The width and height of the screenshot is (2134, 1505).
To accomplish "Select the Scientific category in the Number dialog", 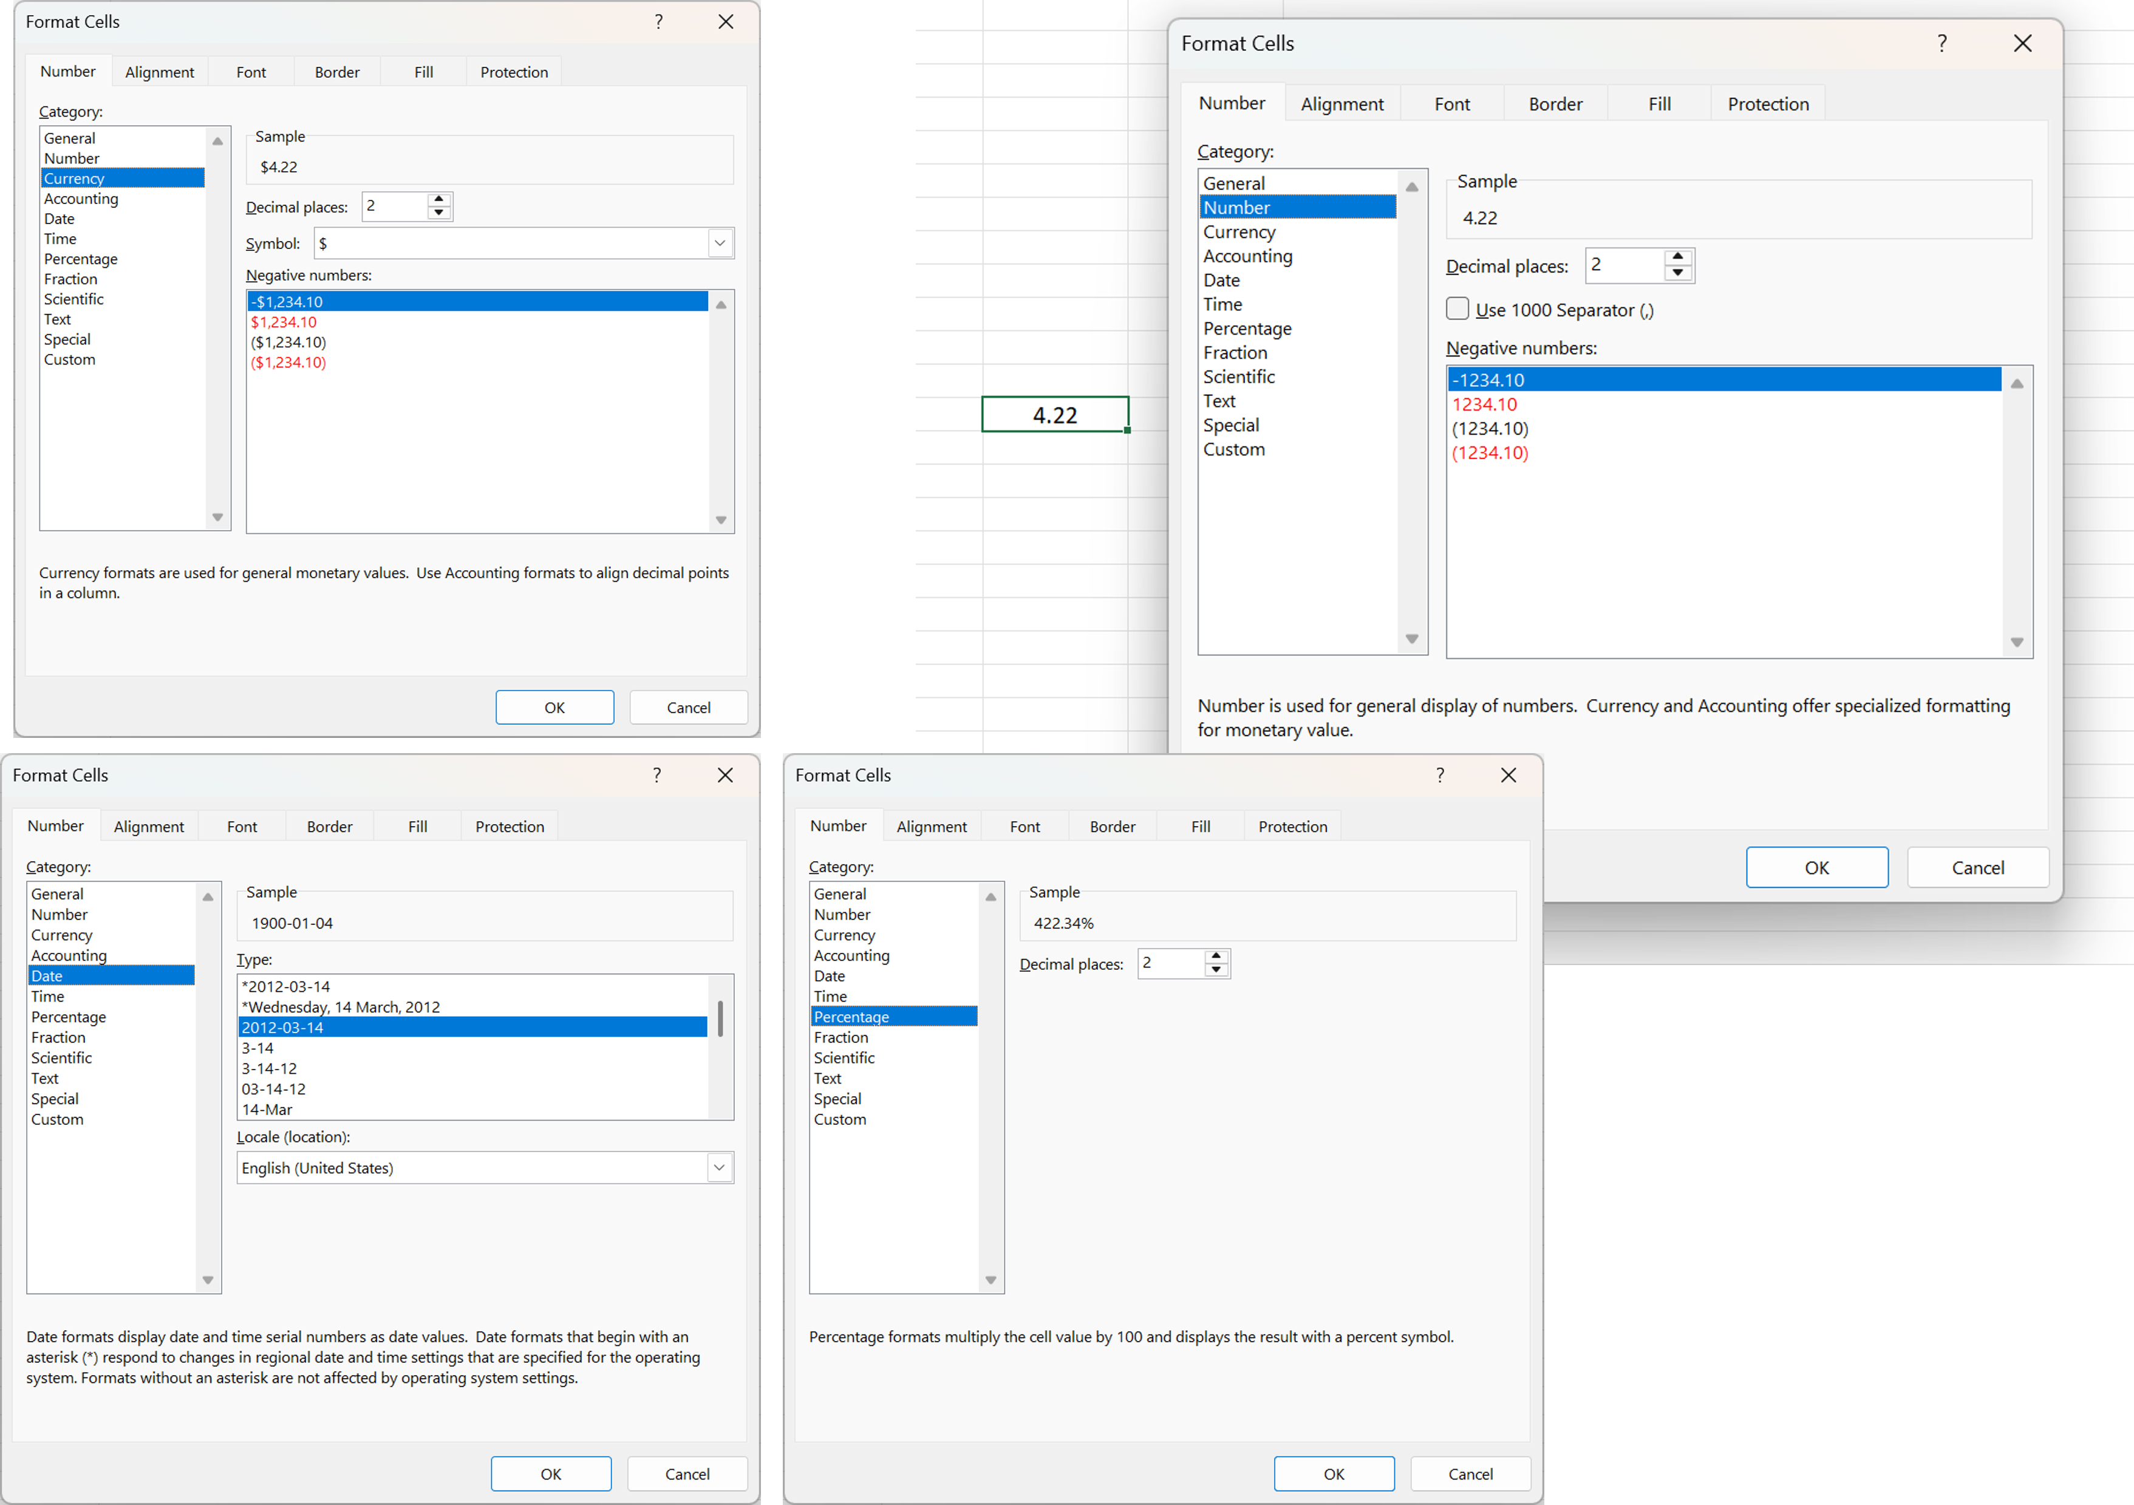I will pos(1239,377).
